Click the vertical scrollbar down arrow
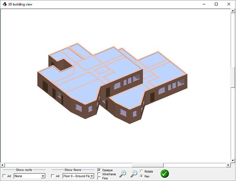 (233, 160)
